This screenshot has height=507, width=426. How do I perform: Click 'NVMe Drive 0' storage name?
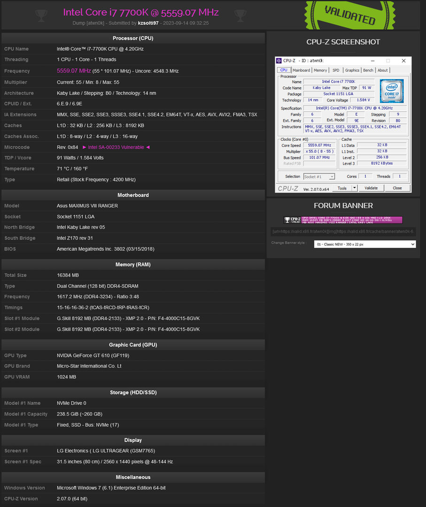click(x=71, y=403)
